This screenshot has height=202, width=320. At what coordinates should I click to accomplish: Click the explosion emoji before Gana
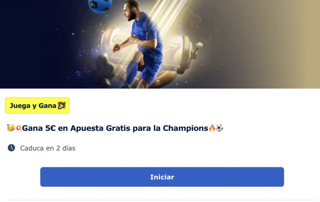pyautogui.click(x=18, y=128)
